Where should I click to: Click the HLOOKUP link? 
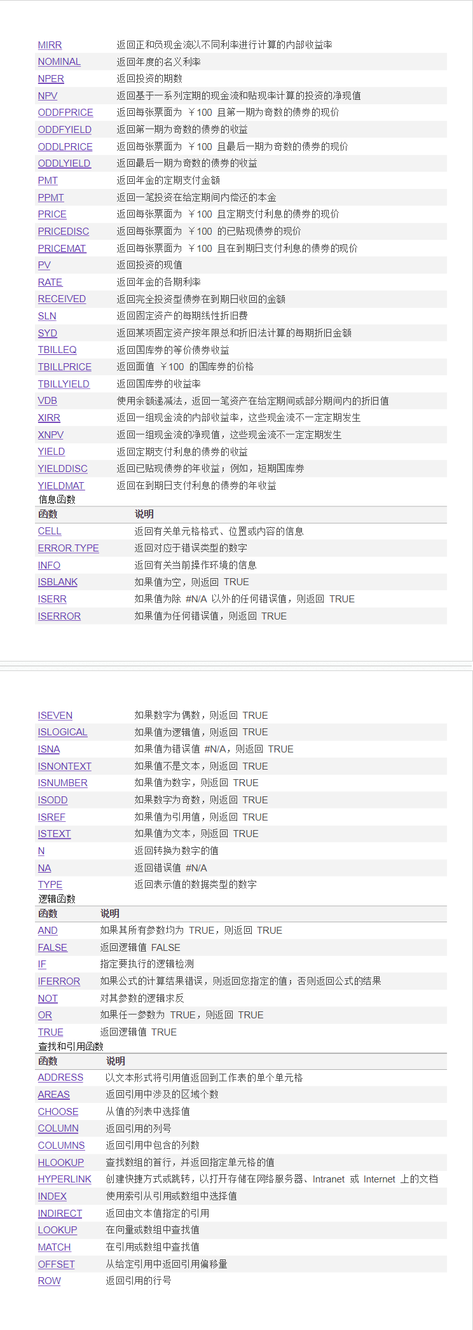point(61,1163)
